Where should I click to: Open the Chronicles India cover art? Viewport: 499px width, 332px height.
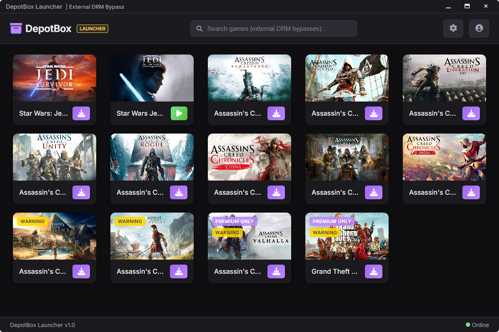point(444,157)
